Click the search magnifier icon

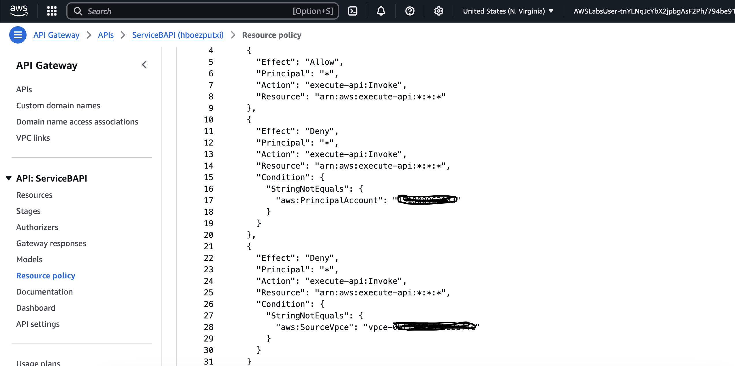[x=78, y=11]
